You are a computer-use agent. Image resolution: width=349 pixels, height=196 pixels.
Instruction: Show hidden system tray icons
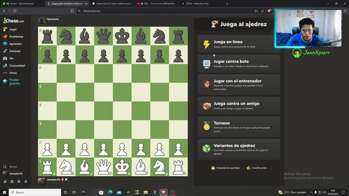(311, 192)
